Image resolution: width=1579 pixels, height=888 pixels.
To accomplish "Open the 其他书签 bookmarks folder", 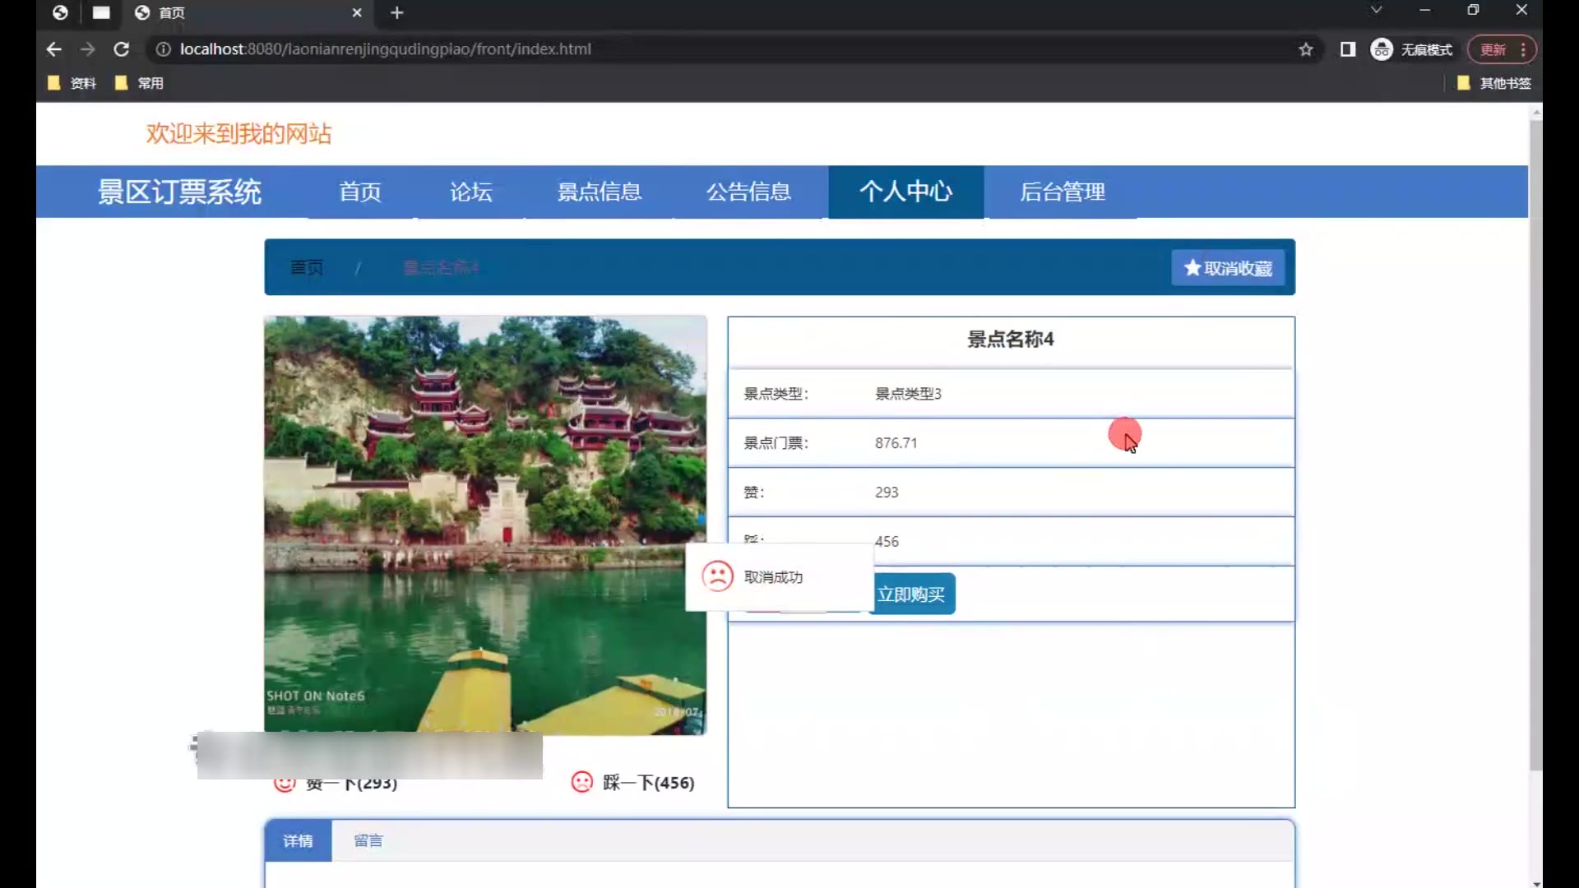I will click(1493, 83).
